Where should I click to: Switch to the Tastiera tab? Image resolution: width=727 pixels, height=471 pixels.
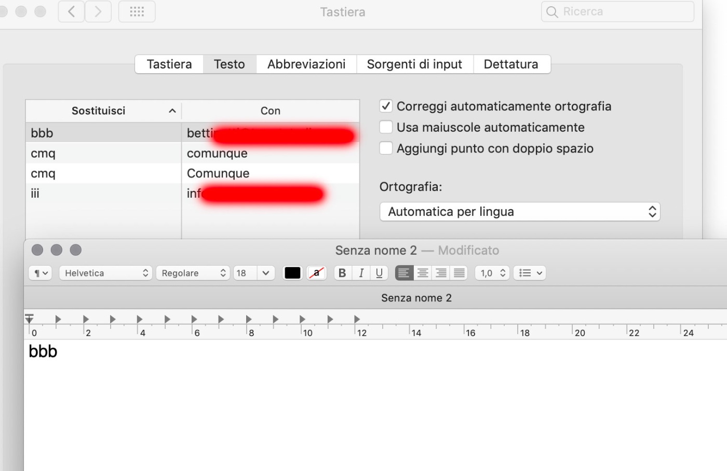(169, 64)
